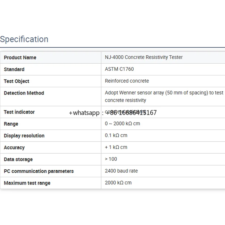Click the 0 ~ 2000 kΩ cm range value
Viewport: 225px width, 225px height.
(123, 124)
